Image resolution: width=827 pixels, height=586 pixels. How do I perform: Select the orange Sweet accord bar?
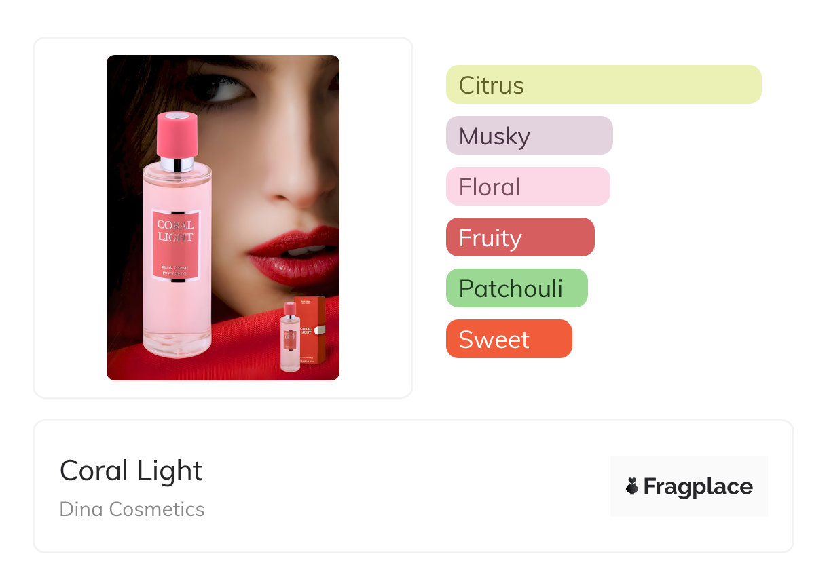pyautogui.click(x=509, y=339)
